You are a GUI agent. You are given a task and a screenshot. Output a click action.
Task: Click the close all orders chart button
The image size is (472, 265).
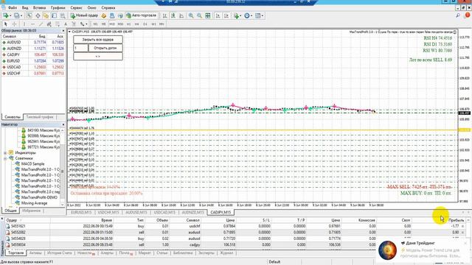(x=98, y=39)
